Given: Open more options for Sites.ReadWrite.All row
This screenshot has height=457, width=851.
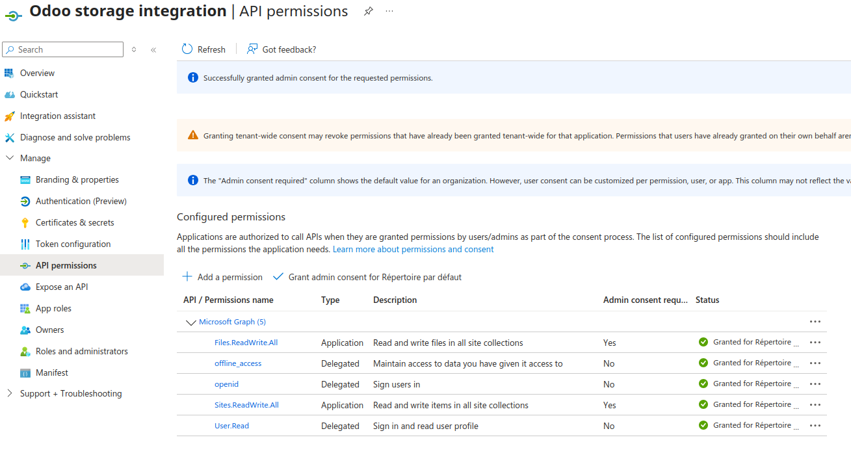Looking at the screenshot, I should click(815, 405).
